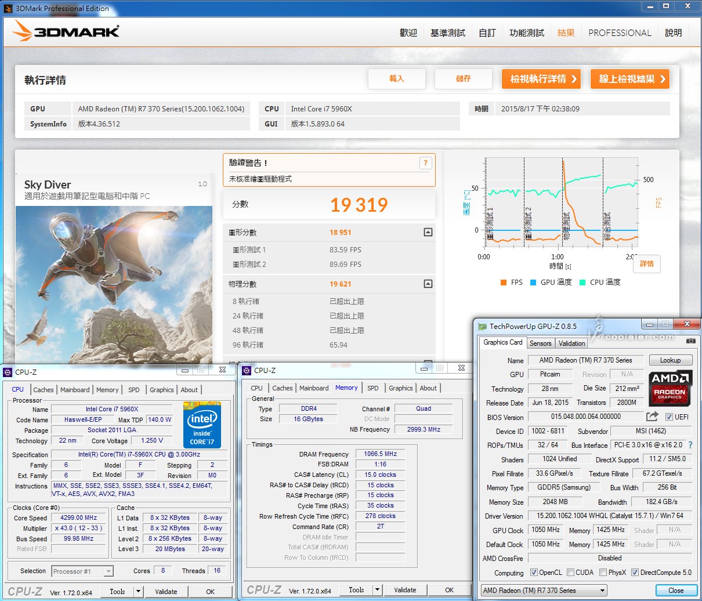This screenshot has height=601, width=702.
Task: Click the GPU-Z Driver Version field
Action: click(x=610, y=516)
